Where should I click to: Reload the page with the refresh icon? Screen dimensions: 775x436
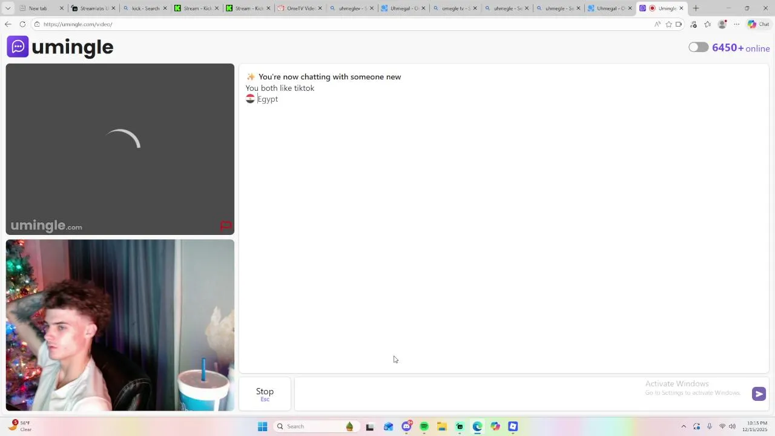(x=22, y=24)
